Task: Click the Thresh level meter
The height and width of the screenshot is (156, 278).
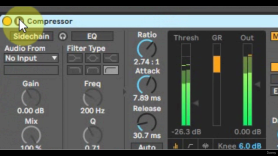Action: coord(186,85)
